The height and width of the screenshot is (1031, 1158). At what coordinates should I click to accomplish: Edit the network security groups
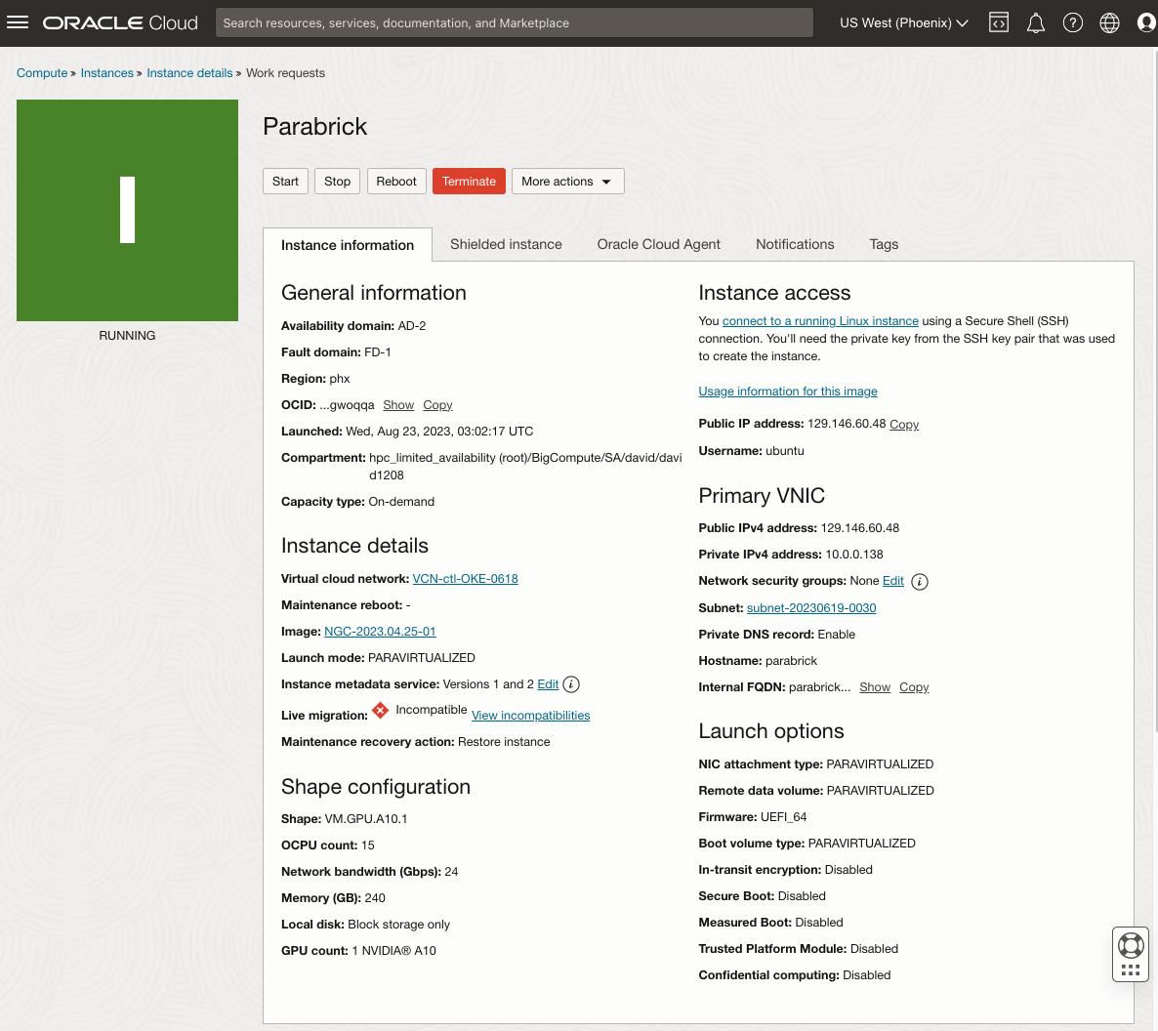[x=892, y=581]
